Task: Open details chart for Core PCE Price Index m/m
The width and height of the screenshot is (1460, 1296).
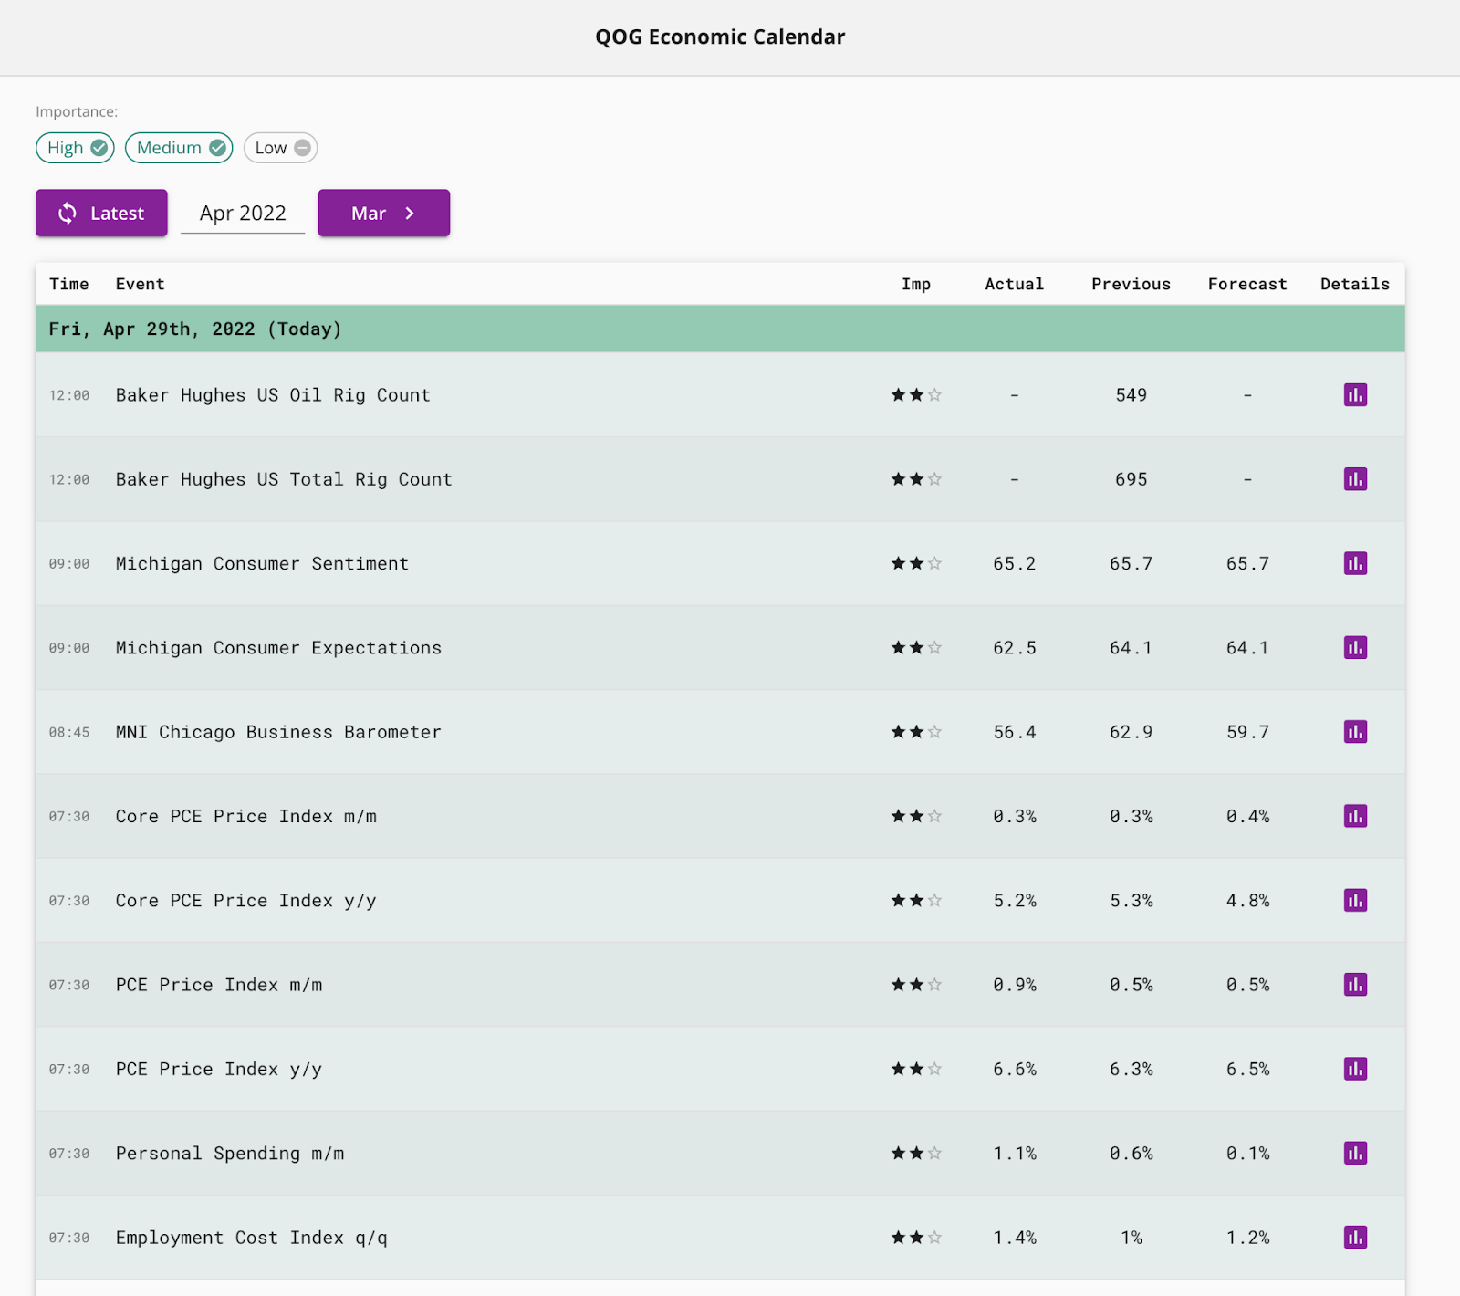Action: pyautogui.click(x=1355, y=816)
